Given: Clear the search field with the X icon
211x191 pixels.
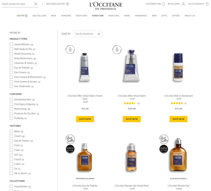Looking at the screenshot, I should tap(36, 4).
